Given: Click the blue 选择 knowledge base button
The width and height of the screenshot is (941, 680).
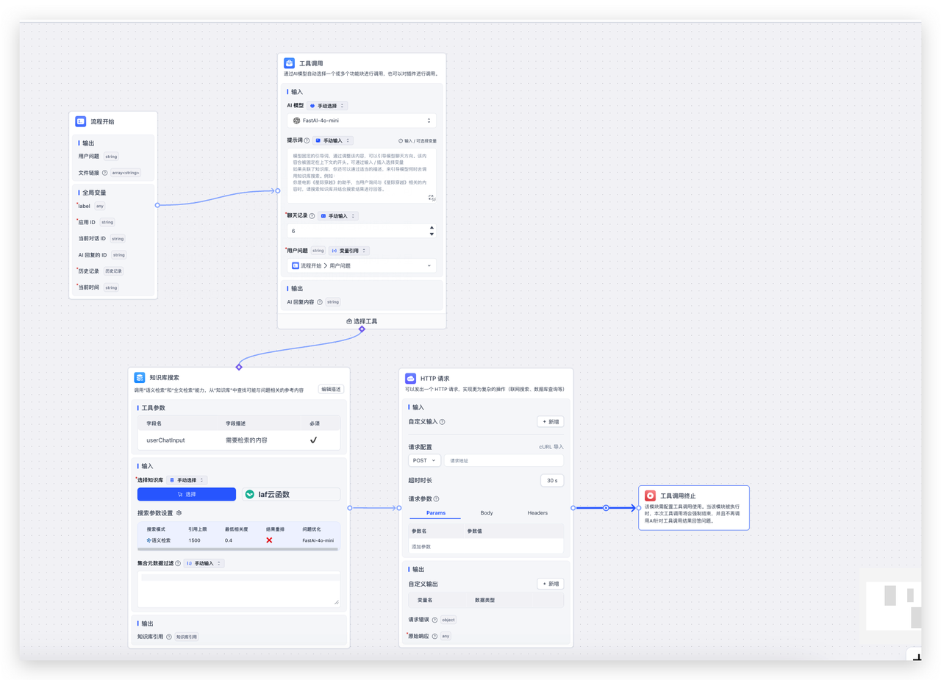Looking at the screenshot, I should pyautogui.click(x=187, y=495).
